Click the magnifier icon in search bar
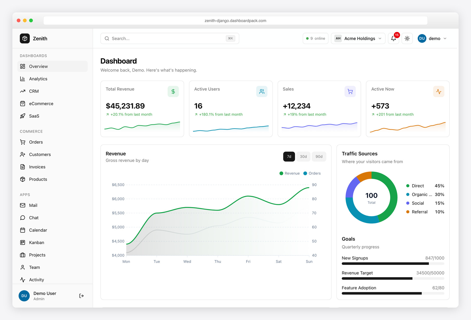 (107, 38)
